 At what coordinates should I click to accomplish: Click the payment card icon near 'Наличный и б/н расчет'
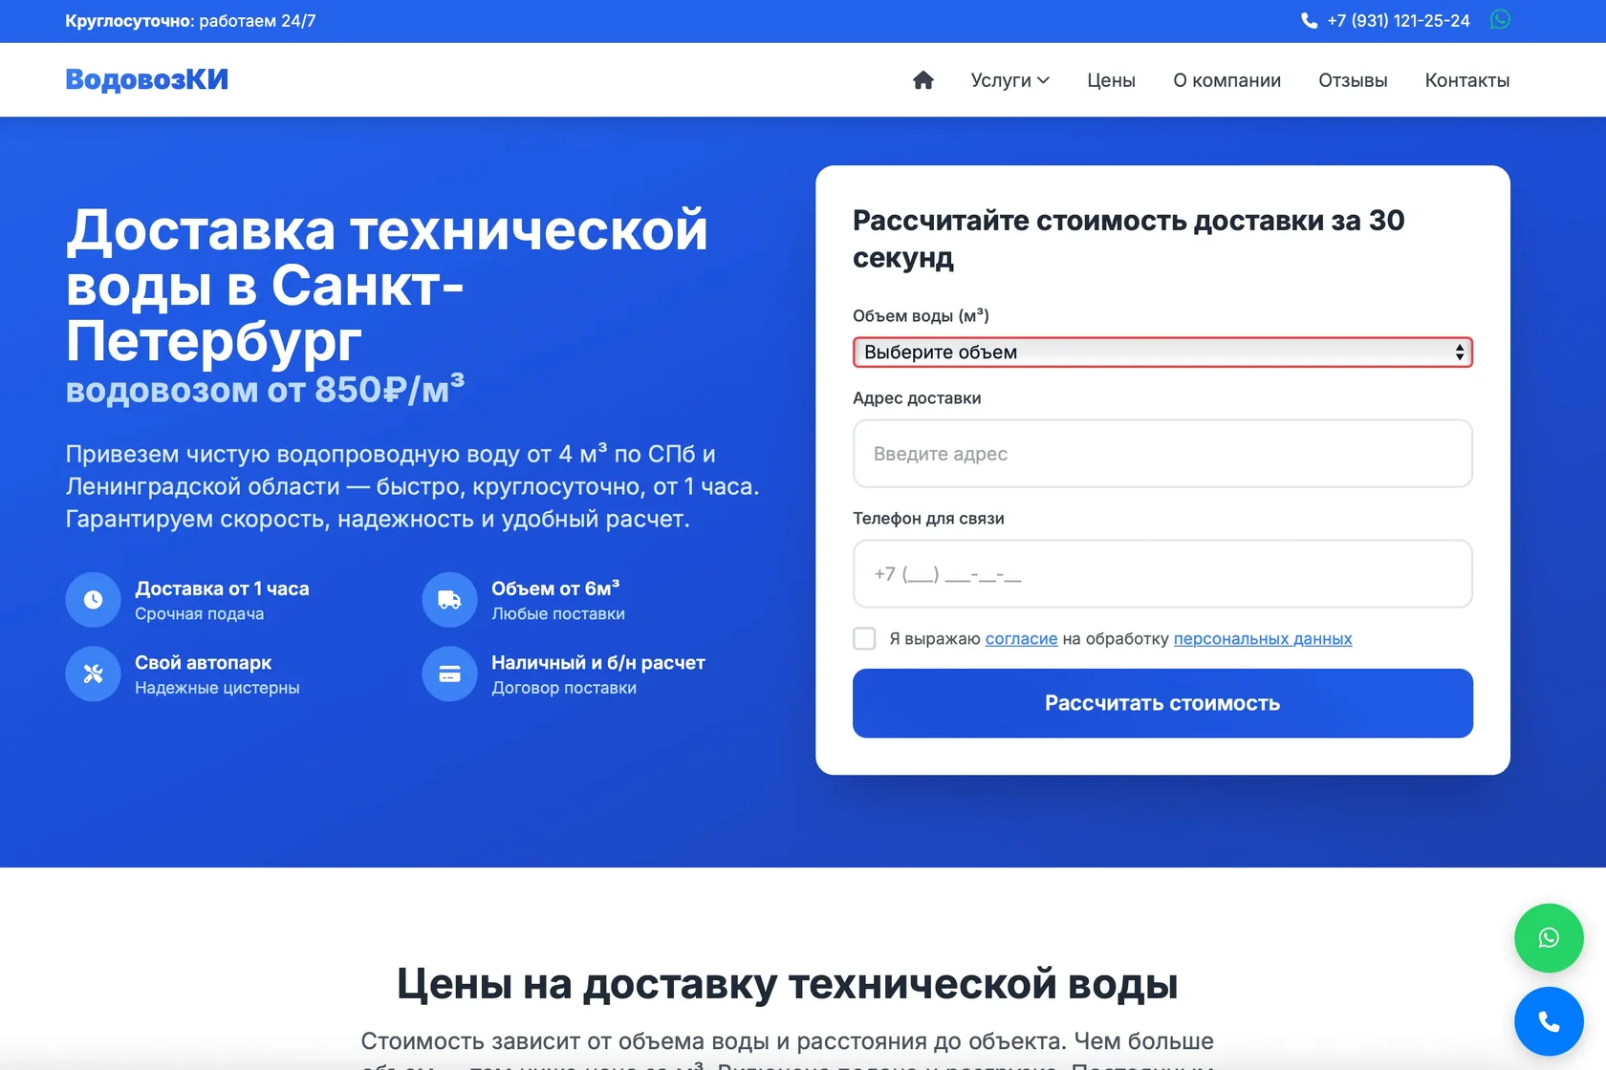click(448, 674)
